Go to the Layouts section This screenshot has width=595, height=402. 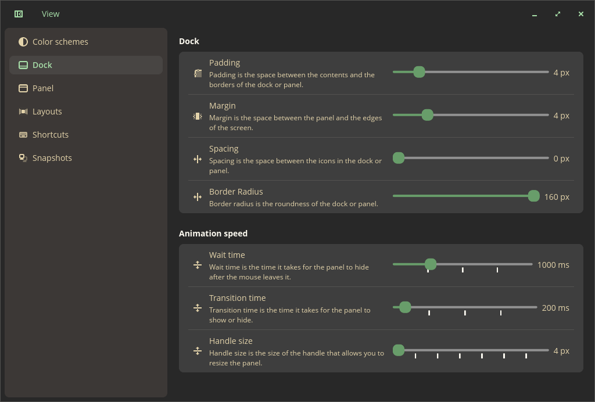47,112
